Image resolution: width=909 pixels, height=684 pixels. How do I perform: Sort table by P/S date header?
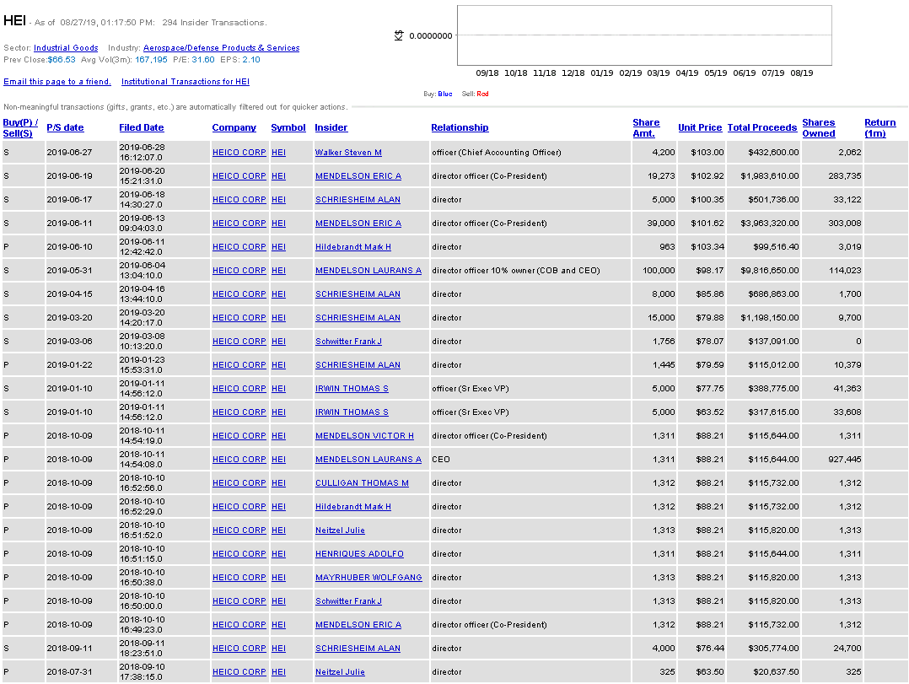[65, 127]
